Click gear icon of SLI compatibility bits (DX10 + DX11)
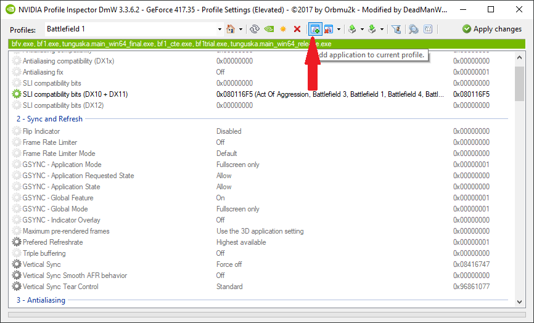Image resolution: width=534 pixels, height=323 pixels. point(17,94)
